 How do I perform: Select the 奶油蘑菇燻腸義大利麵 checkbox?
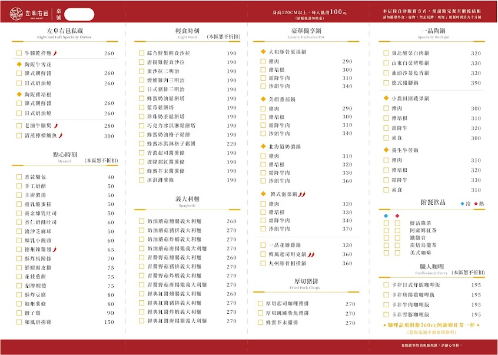[x=142, y=221]
